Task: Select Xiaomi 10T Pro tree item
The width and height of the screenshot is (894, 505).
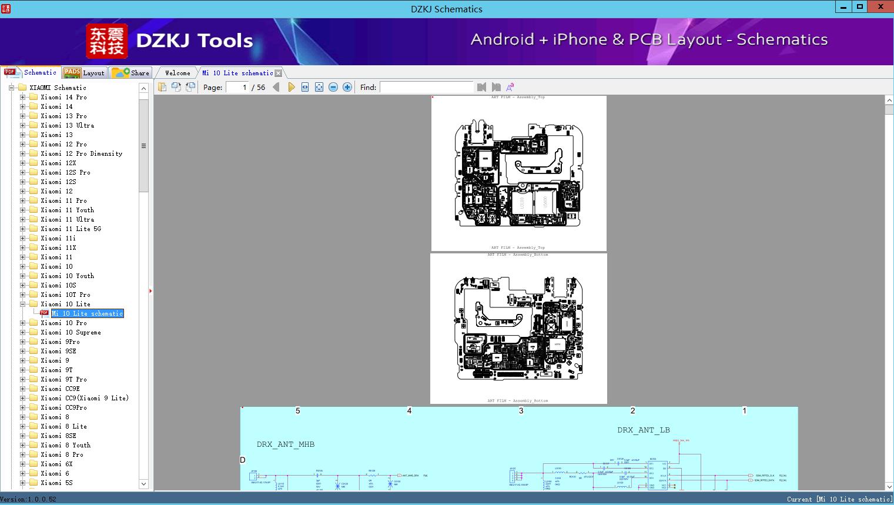Action: pos(66,295)
